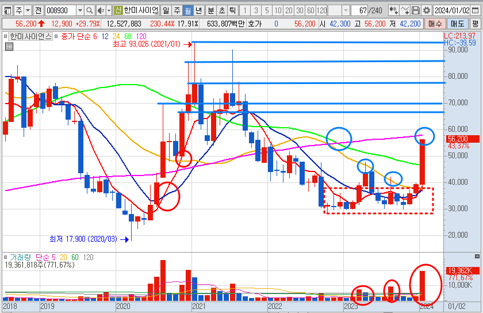The height and width of the screenshot is (313, 483).
Task: Click the 최저 17,900 (2020/03) label
Action: point(83,239)
